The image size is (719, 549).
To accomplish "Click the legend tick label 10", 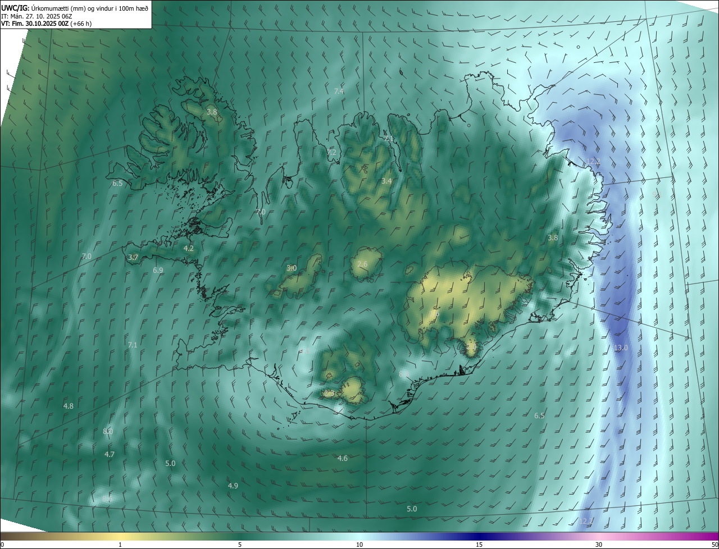I will coord(359,545).
